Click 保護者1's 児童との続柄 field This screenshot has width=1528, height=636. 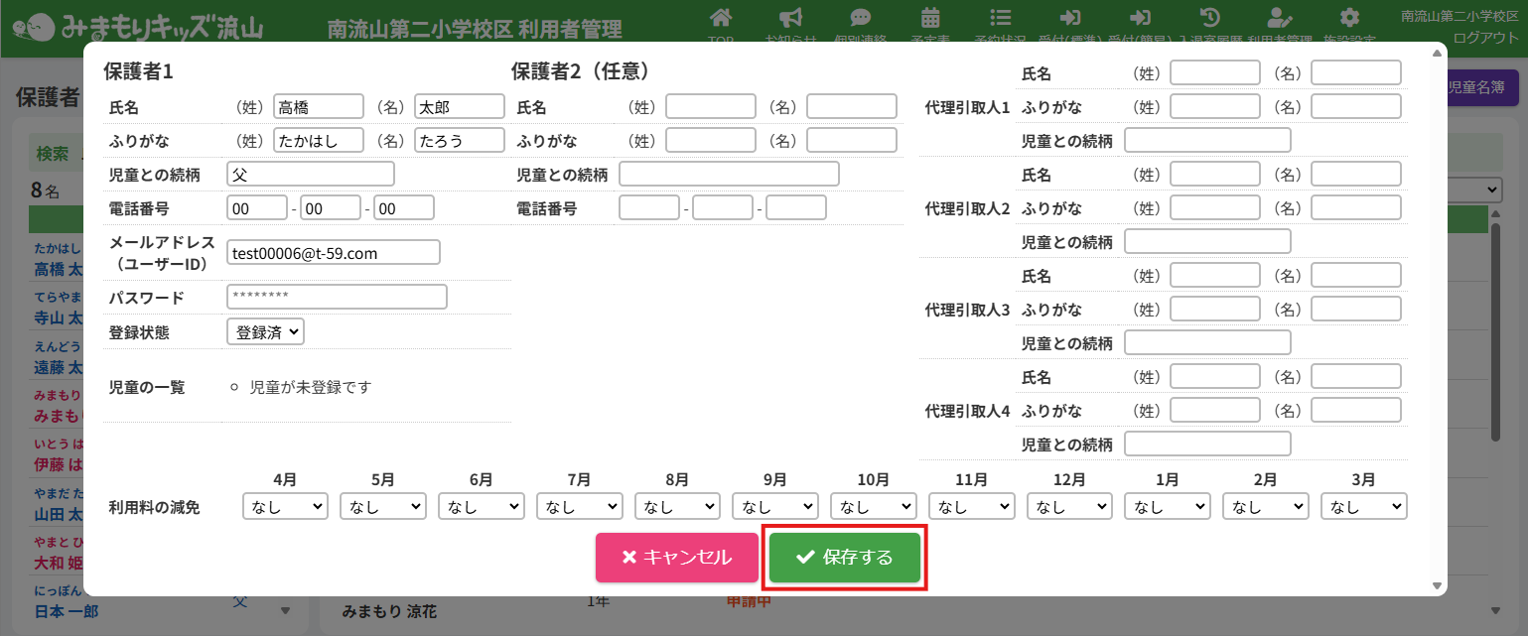point(311,175)
